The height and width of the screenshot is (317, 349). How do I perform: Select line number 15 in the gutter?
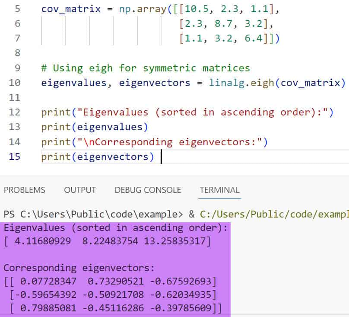[x=15, y=157]
